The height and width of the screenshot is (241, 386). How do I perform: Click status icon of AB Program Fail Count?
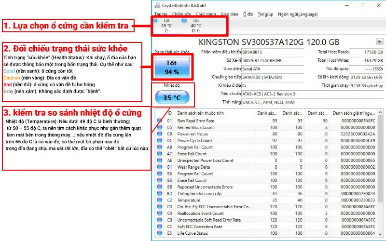[160, 147]
